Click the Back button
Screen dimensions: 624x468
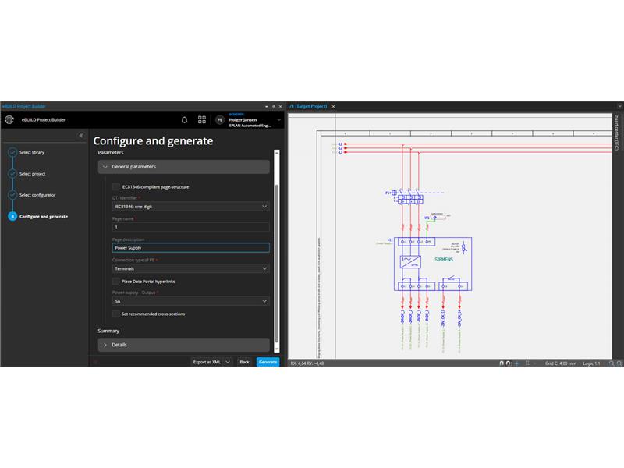click(x=244, y=362)
